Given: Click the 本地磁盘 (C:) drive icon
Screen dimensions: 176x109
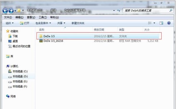Looking at the screenshot, I should 10,71.
